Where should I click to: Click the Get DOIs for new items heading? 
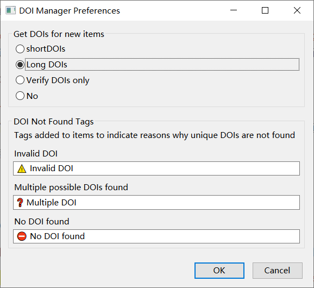tap(59, 34)
